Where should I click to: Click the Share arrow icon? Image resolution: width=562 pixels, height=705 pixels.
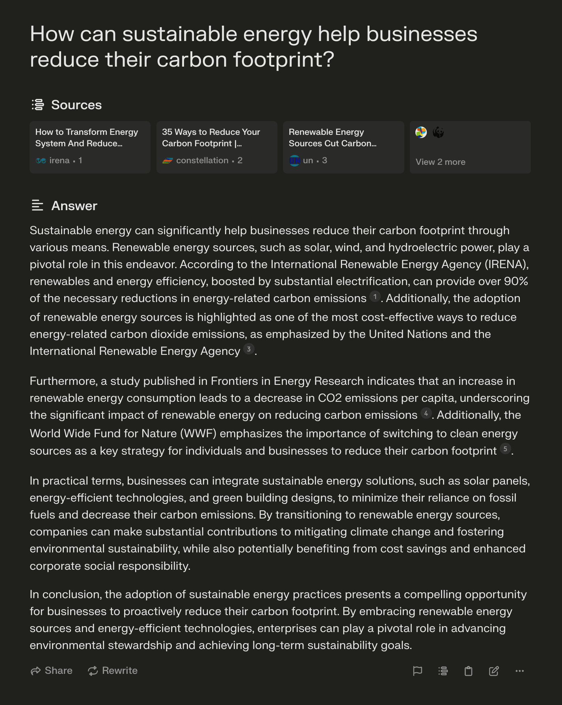click(x=35, y=671)
